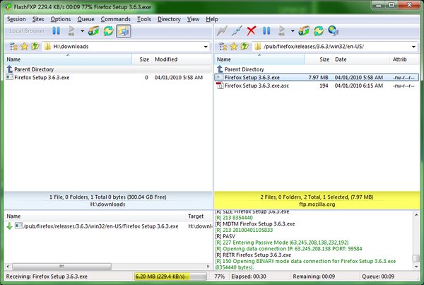Expand the H:\downloads path dropdown
This screenshot has width=424, height=285.
(204, 47)
